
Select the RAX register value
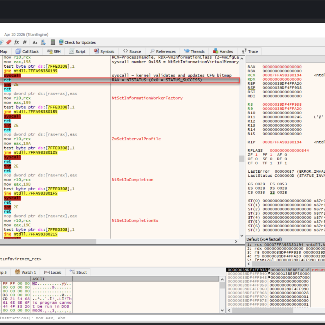point(282,67)
